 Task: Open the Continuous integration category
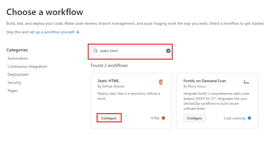tap(27, 66)
